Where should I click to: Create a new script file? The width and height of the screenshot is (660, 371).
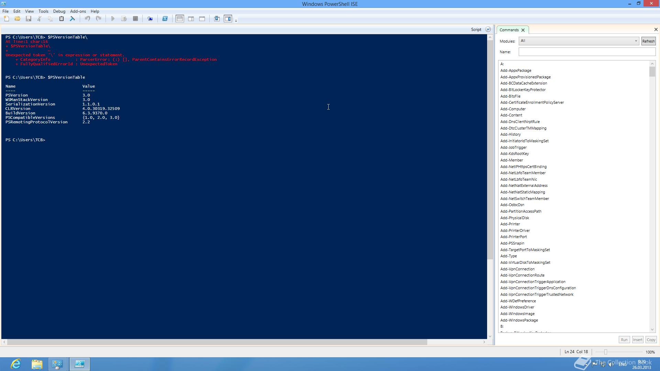point(7,19)
